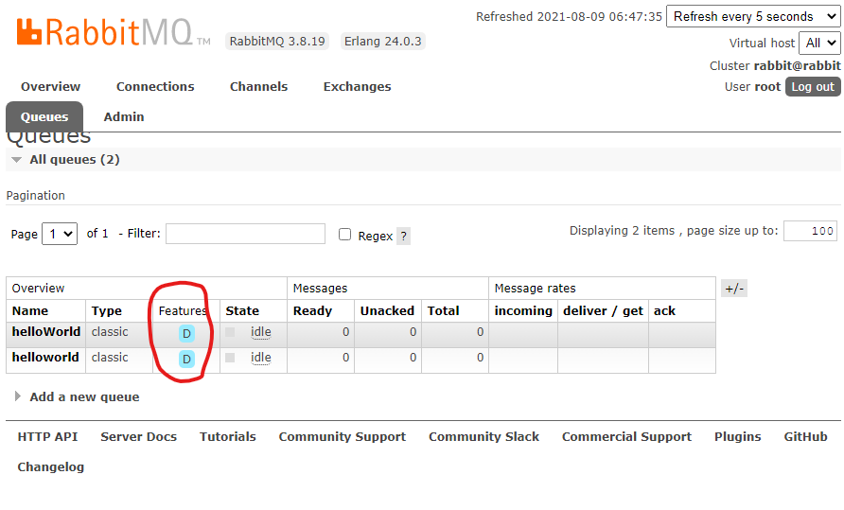Sort by the deliver / get column header
The width and height of the screenshot is (844, 510).
click(x=603, y=311)
